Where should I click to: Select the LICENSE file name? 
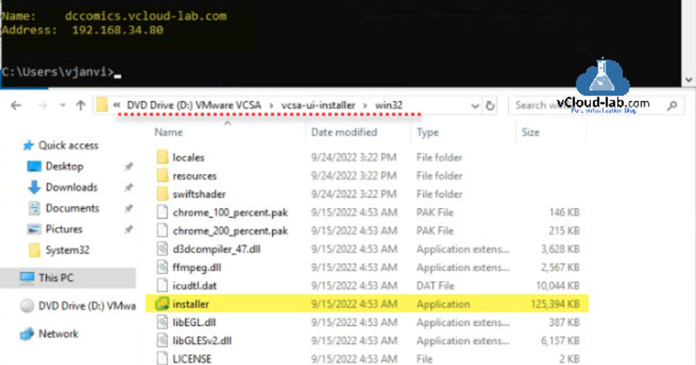[x=192, y=359]
